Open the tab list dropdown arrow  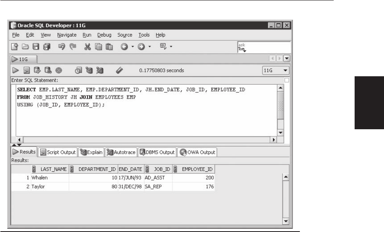pyautogui.click(x=287, y=59)
